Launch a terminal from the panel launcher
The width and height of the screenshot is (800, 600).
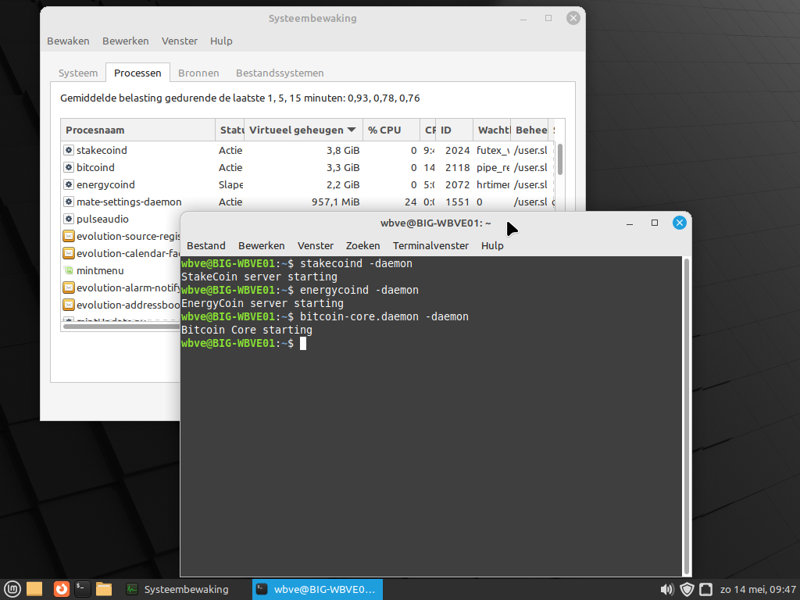[83, 589]
